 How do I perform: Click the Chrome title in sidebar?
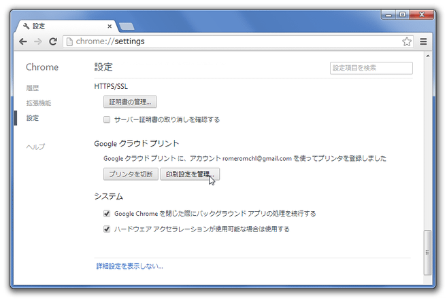pos(42,67)
